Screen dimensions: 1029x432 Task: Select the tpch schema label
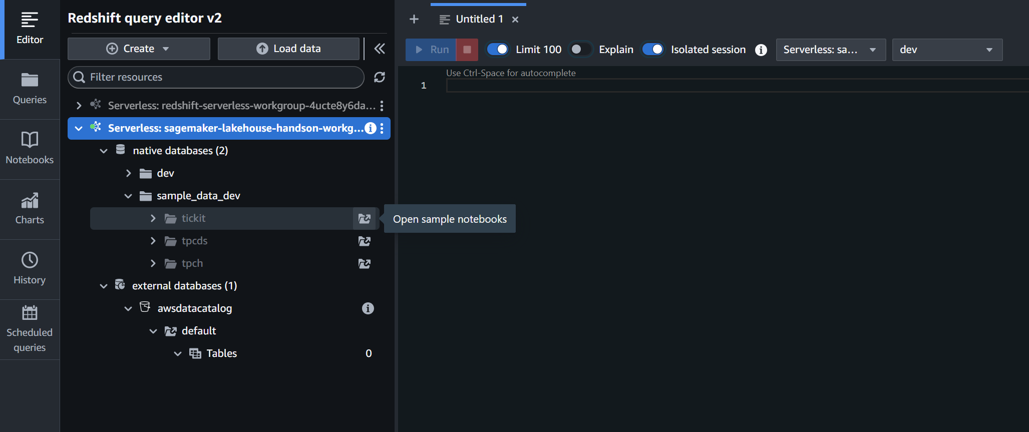192,263
